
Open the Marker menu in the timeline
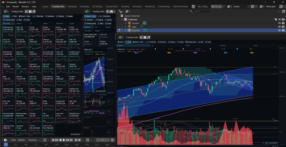22,140
